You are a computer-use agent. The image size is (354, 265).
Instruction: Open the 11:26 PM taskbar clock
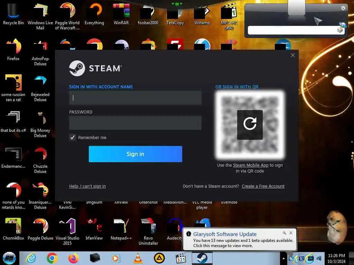pyautogui.click(x=336, y=258)
